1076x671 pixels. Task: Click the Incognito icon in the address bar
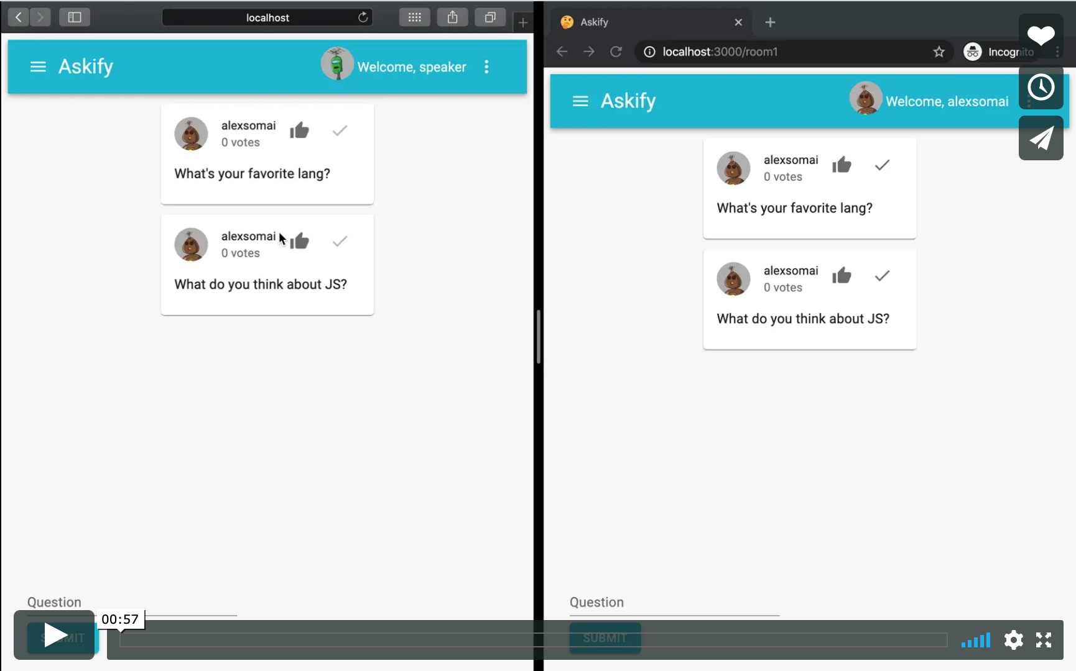pos(972,52)
